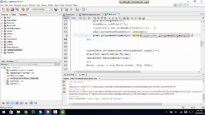205x115 pixels.
Task: Toggle fully qualified names arrow filter in Navigator
Action: 26,103
